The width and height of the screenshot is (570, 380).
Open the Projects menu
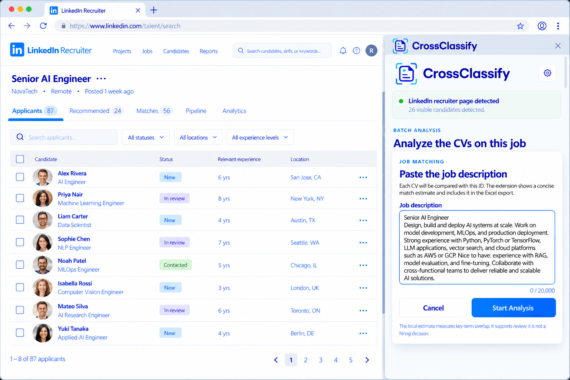click(122, 51)
